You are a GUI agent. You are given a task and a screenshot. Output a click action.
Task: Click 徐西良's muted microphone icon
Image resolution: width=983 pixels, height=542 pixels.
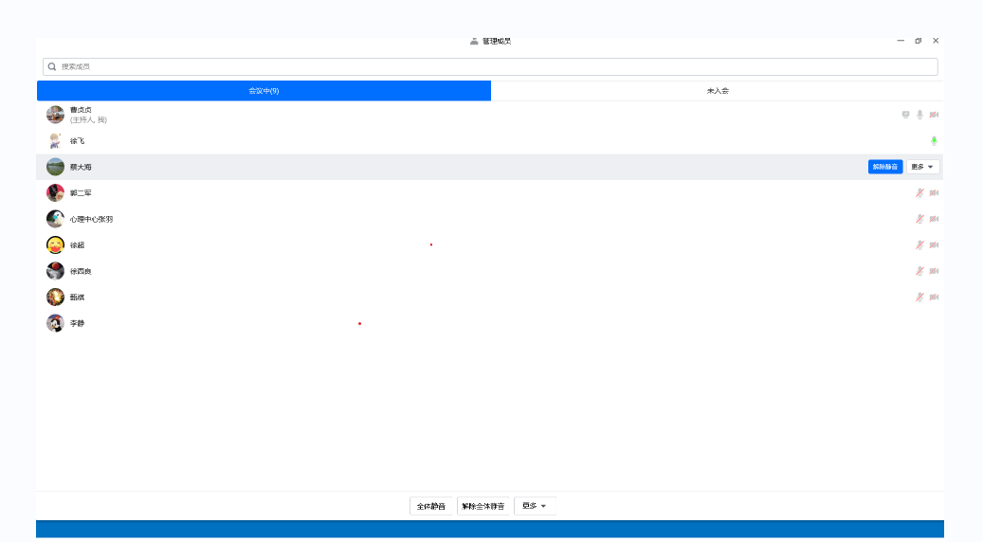click(919, 271)
